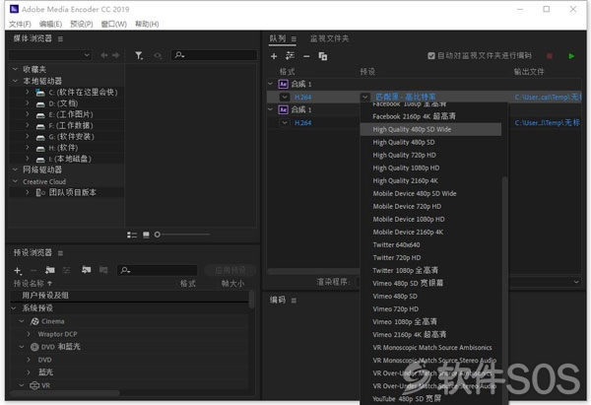Click the preset dropdown list scrollbar
591x405 pixels.
[x=504, y=291]
